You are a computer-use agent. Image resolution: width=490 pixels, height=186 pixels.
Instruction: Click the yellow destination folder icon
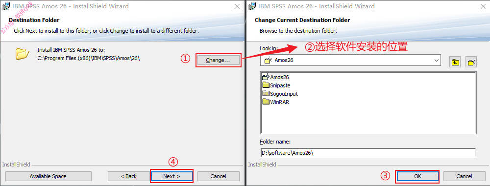[x=22, y=54]
